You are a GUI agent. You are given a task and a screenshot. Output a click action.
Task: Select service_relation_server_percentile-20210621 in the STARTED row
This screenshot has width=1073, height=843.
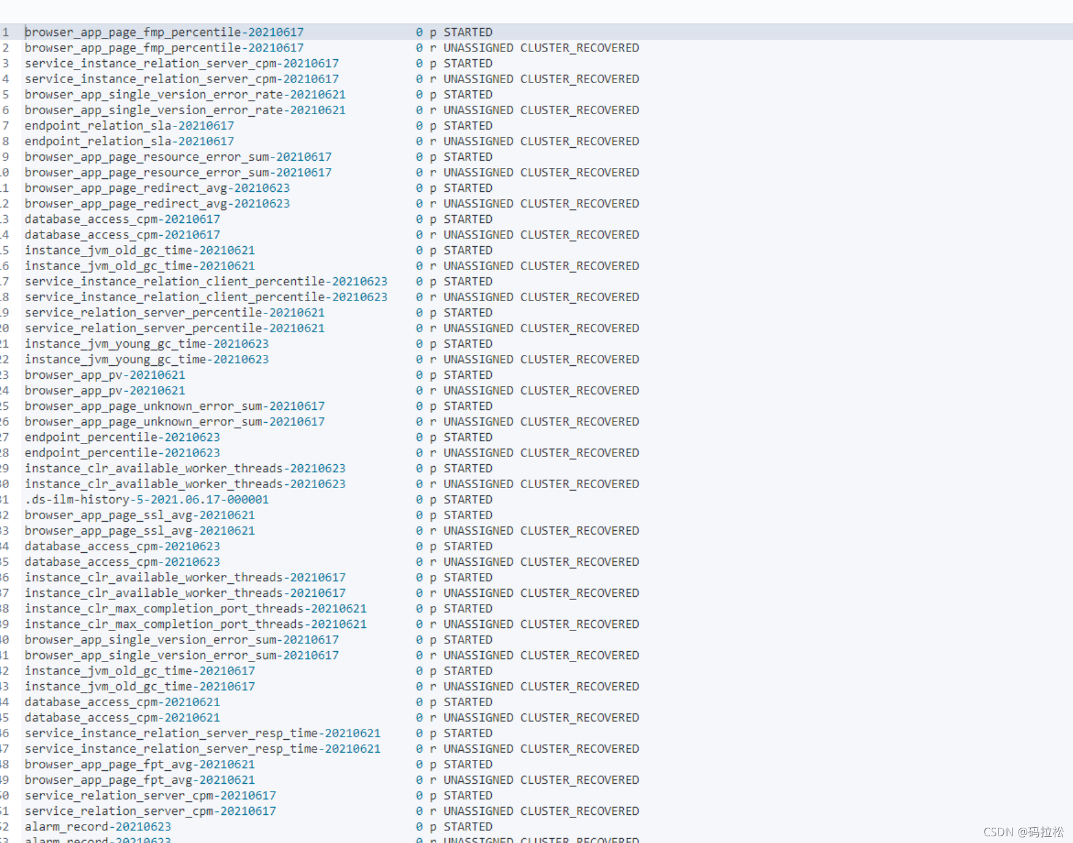click(175, 313)
